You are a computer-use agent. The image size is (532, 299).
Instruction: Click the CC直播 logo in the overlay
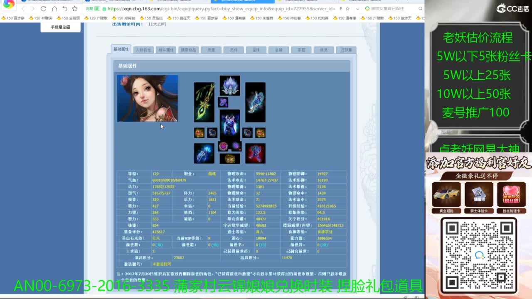tap(512, 8)
